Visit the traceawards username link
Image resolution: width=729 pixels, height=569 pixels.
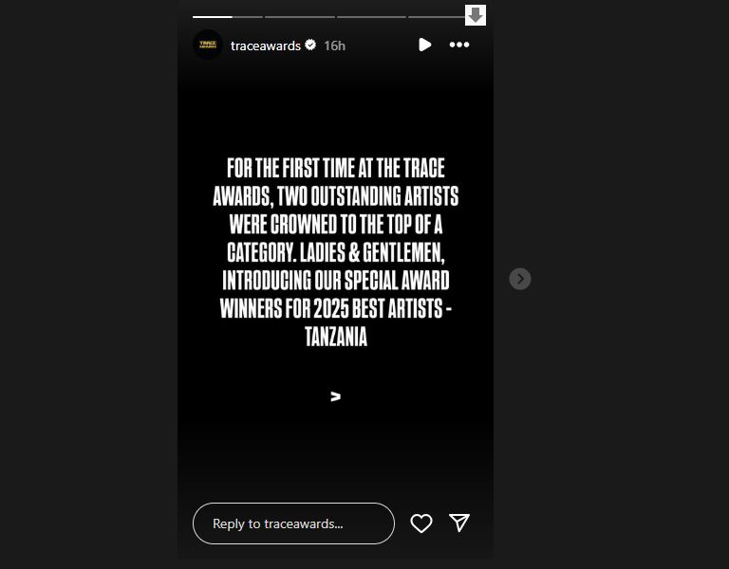click(x=266, y=46)
